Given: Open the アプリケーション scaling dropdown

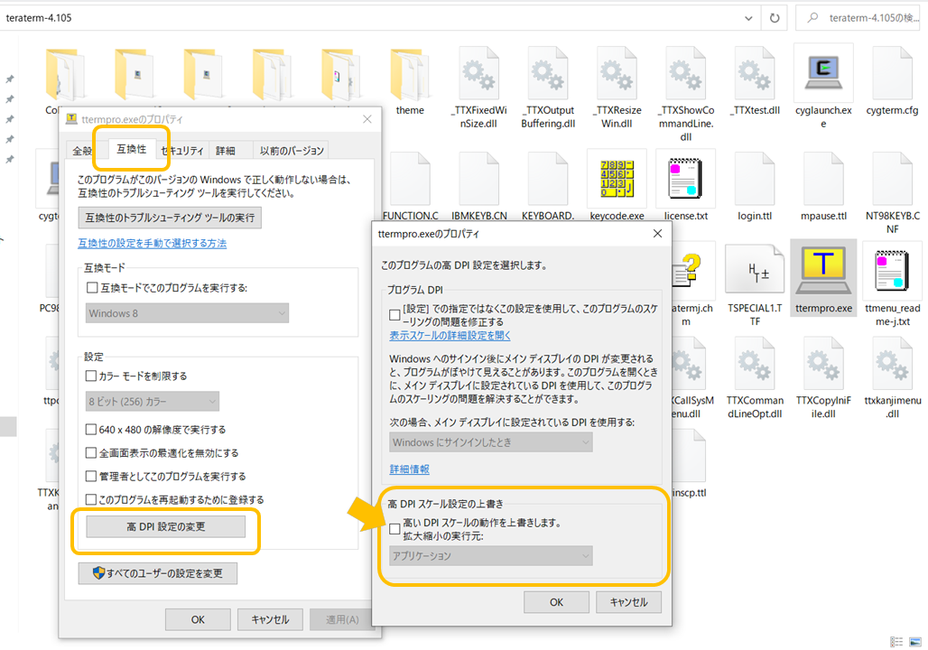Looking at the screenshot, I should [x=491, y=556].
